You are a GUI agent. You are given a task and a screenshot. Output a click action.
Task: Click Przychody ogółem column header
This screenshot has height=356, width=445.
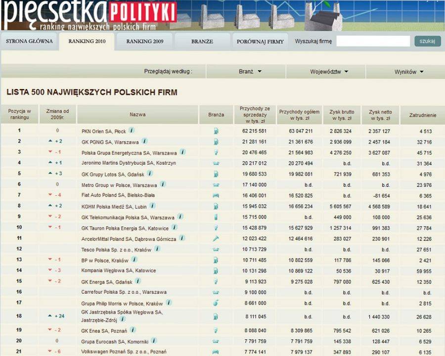tap(300, 115)
